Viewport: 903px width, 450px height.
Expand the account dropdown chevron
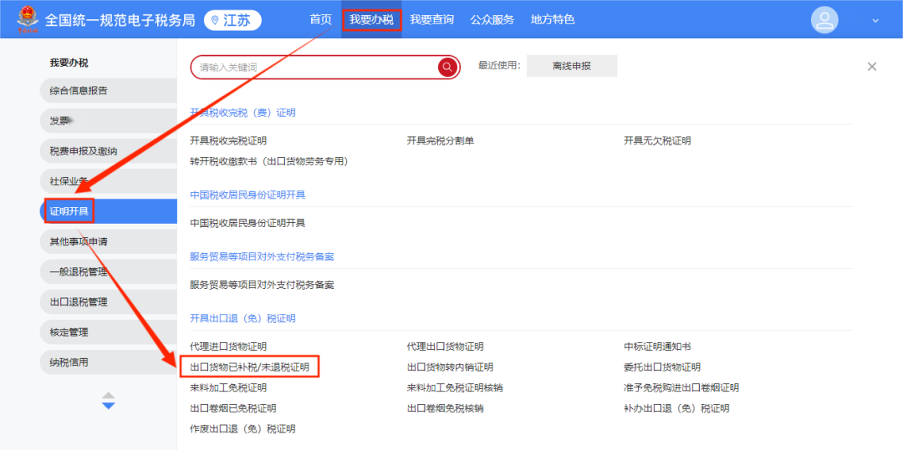click(875, 21)
